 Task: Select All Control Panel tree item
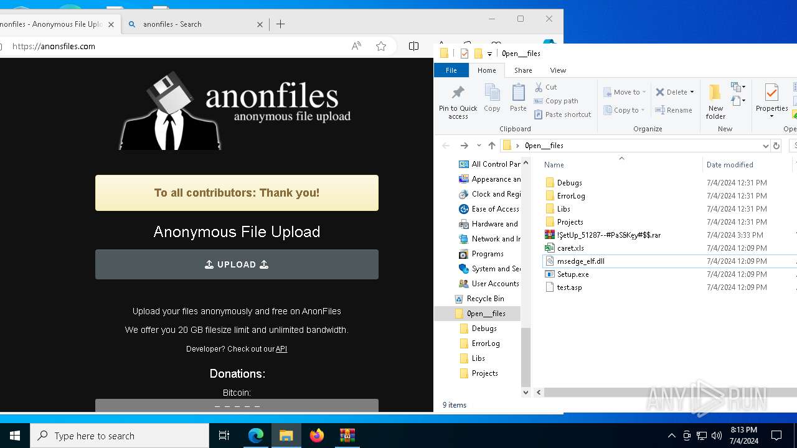[x=489, y=164]
